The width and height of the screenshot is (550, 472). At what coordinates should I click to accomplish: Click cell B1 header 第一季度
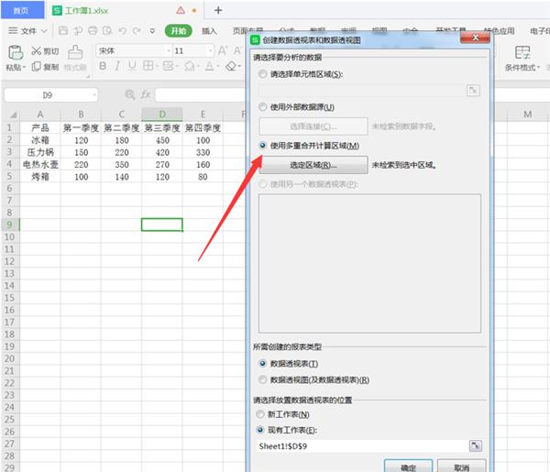pos(81,128)
